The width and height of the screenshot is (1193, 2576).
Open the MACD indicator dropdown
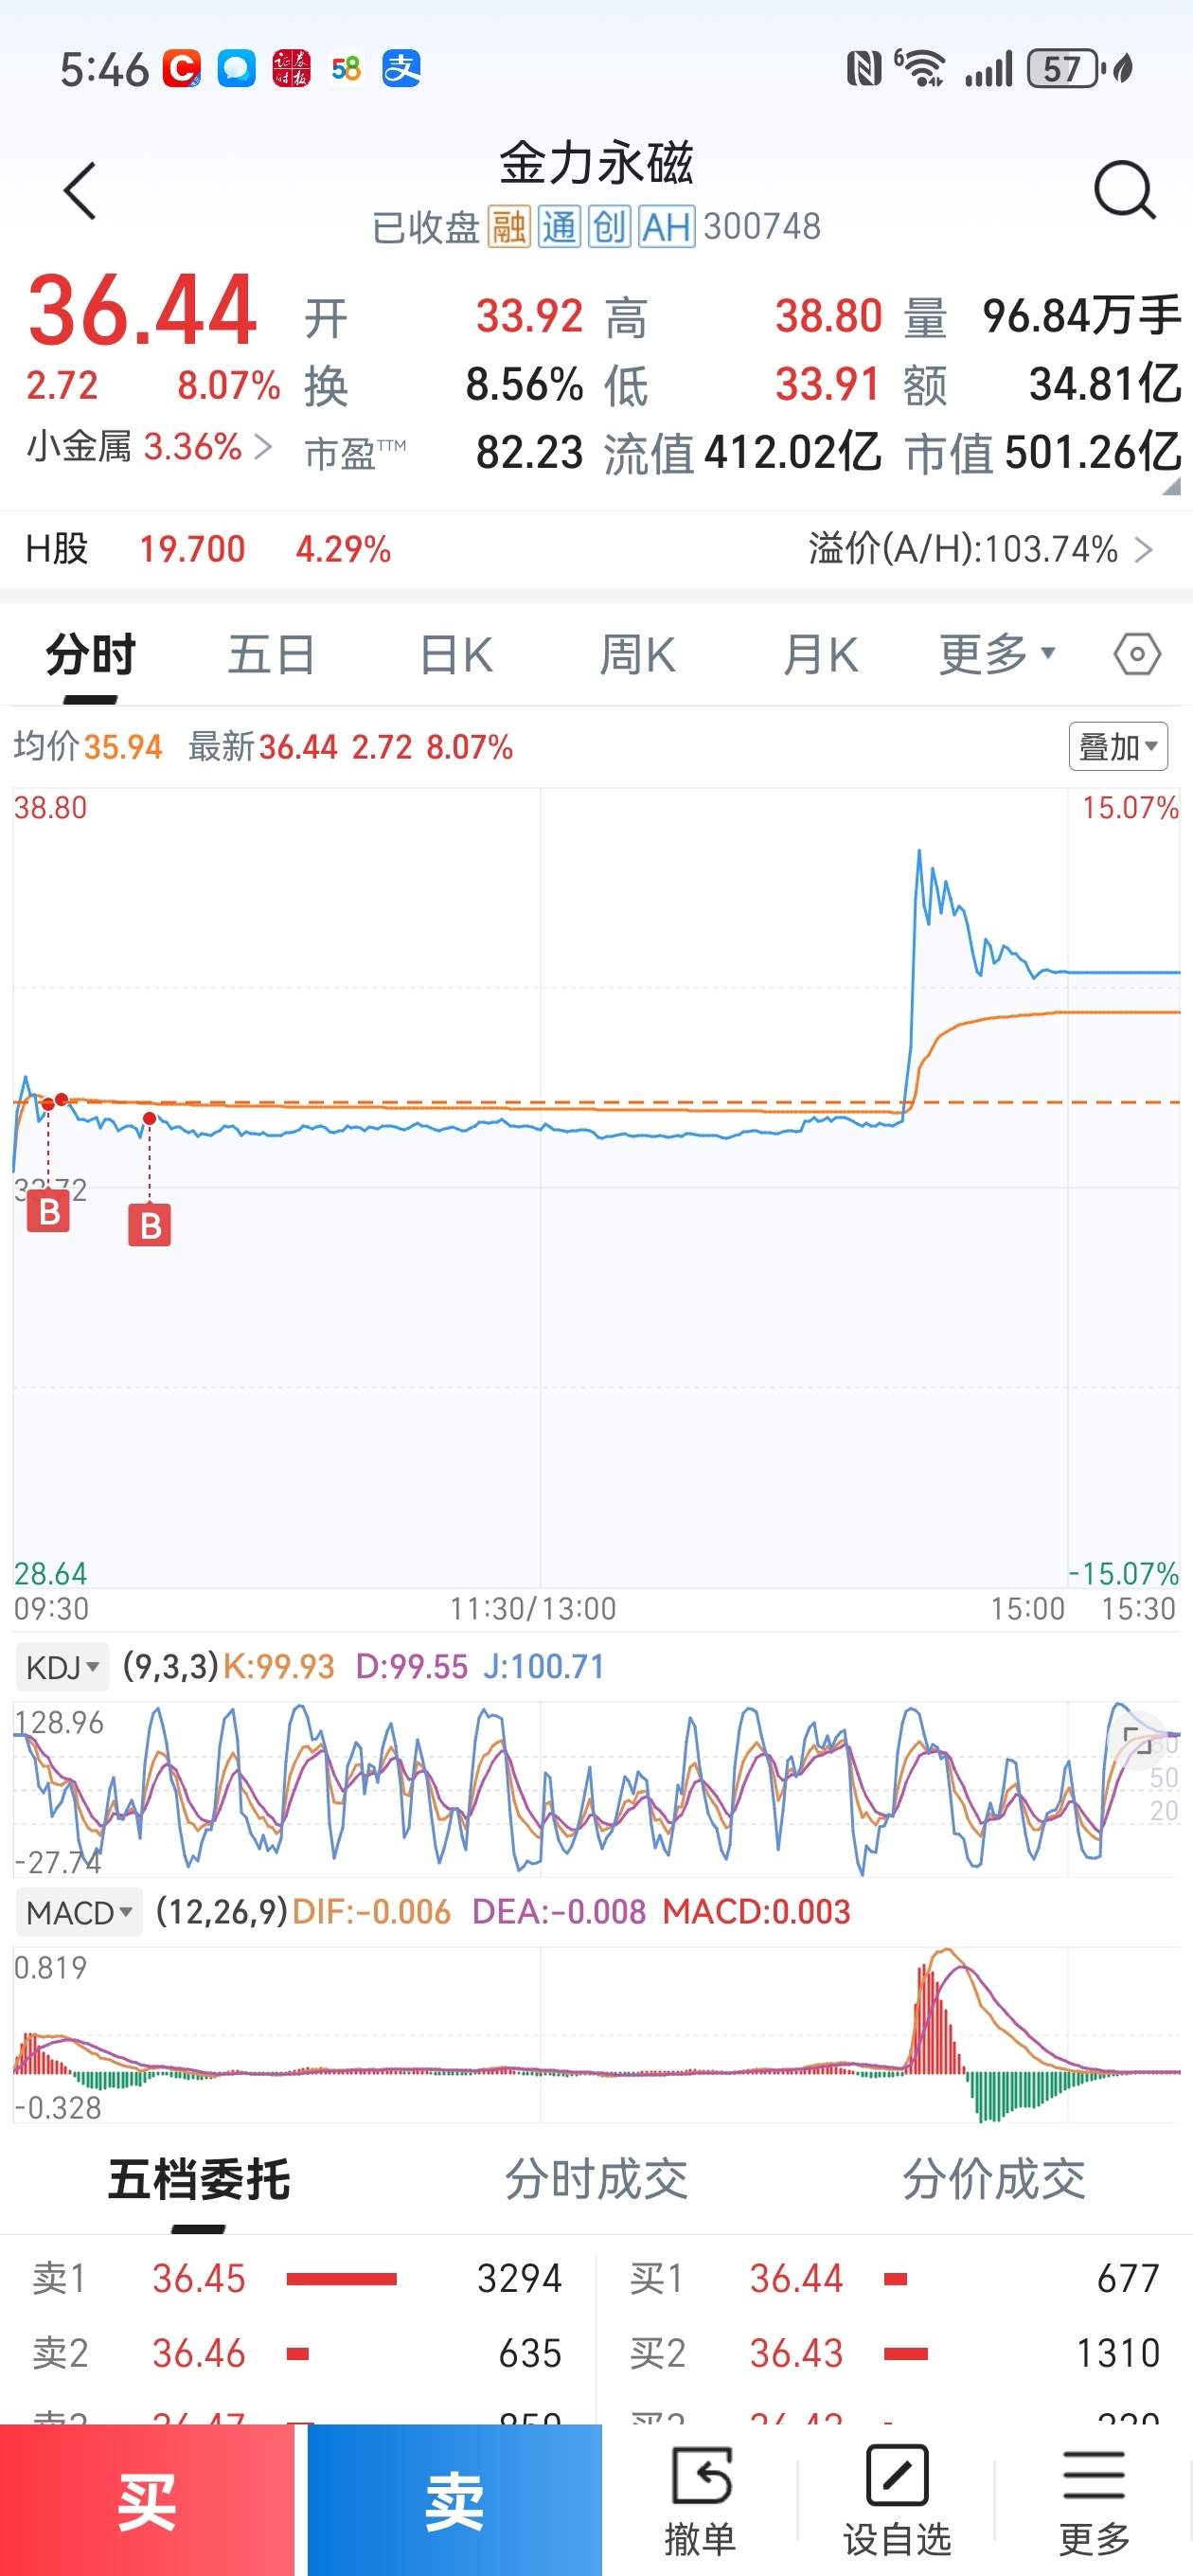tap(79, 1912)
